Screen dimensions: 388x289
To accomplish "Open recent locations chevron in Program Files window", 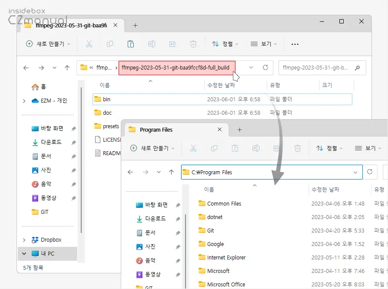I will (x=159, y=172).
